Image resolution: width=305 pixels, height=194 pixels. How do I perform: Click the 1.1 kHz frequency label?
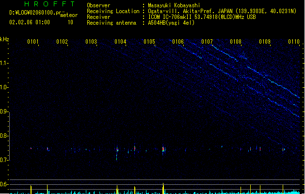(x=4, y=63)
